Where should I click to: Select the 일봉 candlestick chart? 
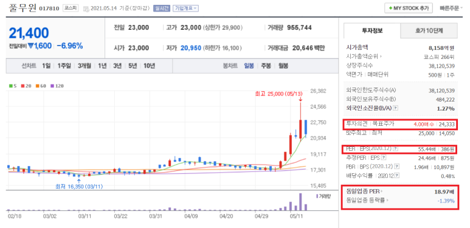[249, 66]
